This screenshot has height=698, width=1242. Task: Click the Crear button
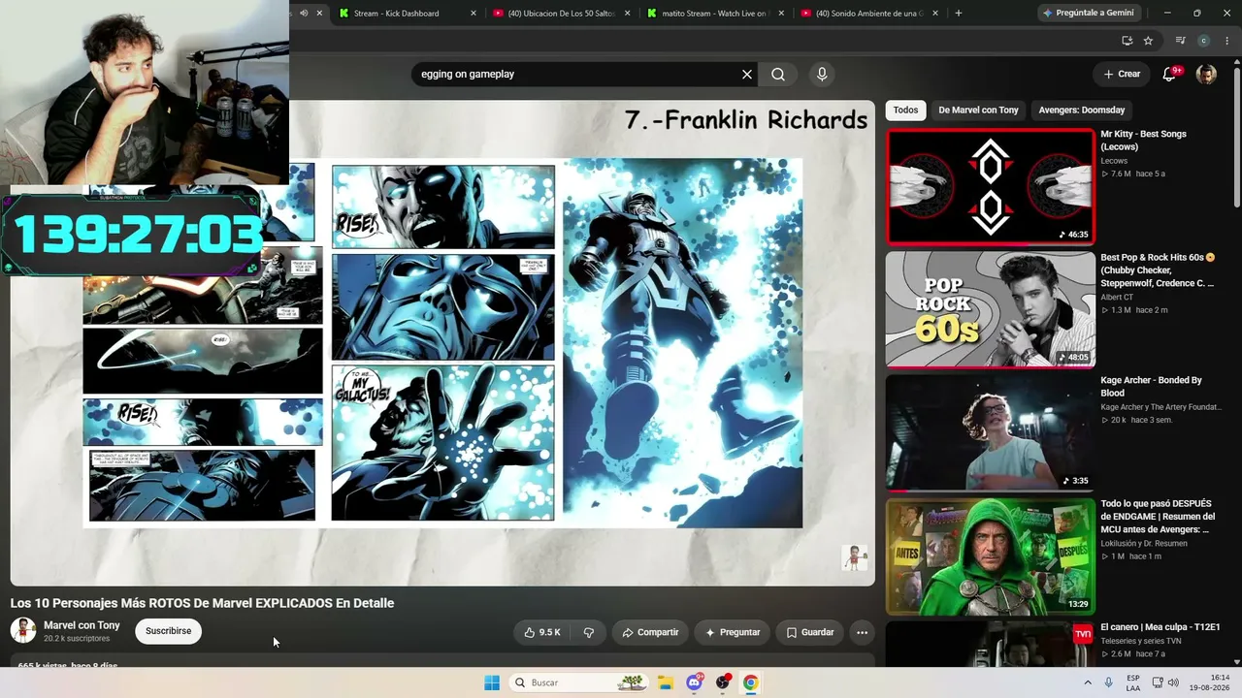[x=1122, y=75]
